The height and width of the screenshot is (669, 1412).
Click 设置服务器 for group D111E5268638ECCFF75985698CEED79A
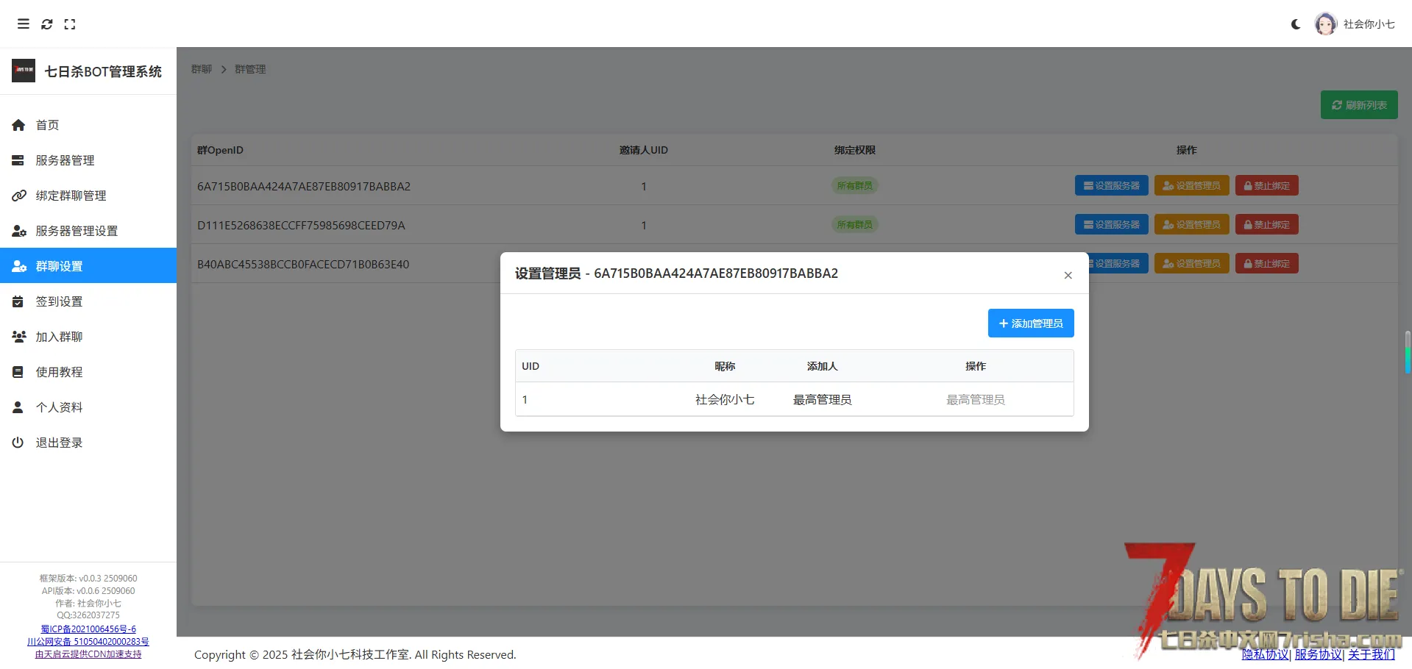(1111, 224)
